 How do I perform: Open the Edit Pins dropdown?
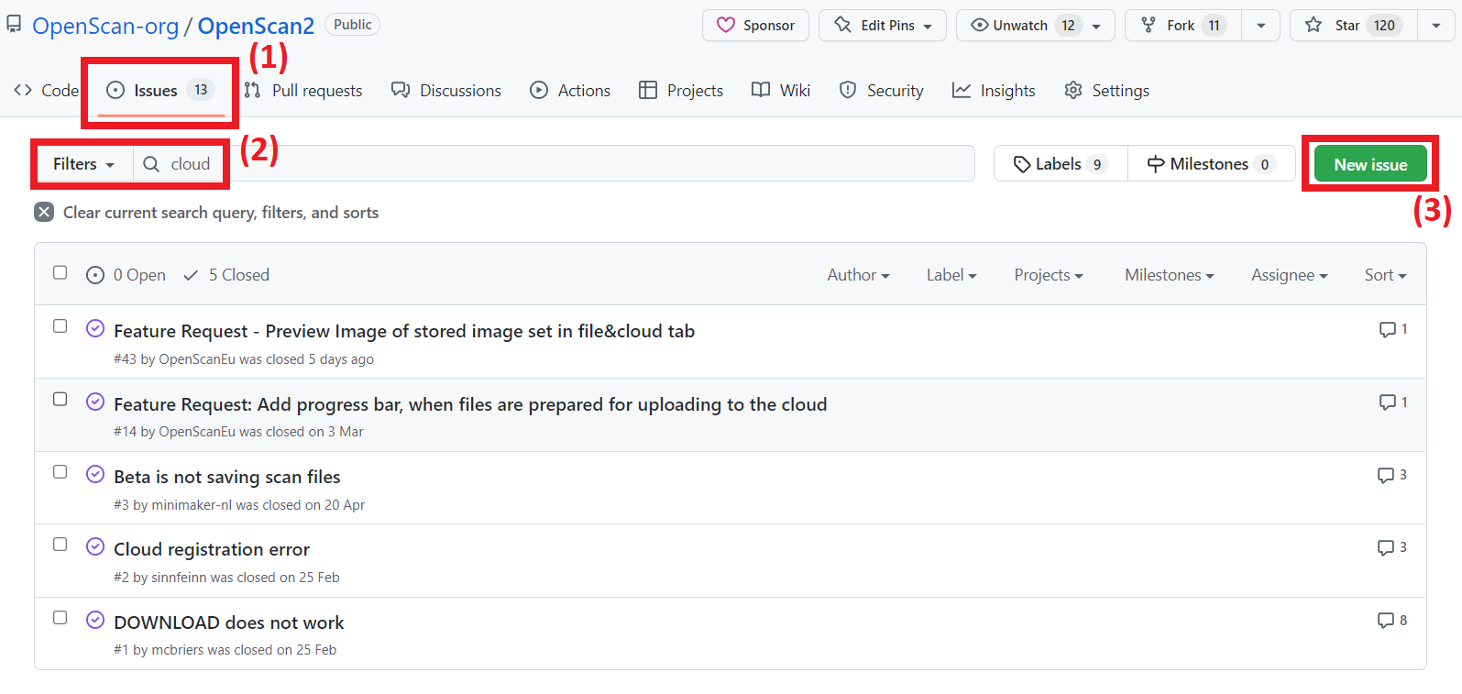click(884, 25)
